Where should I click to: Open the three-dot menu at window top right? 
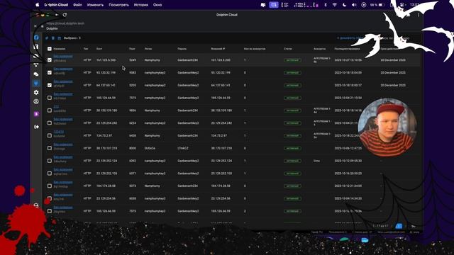(419, 15)
